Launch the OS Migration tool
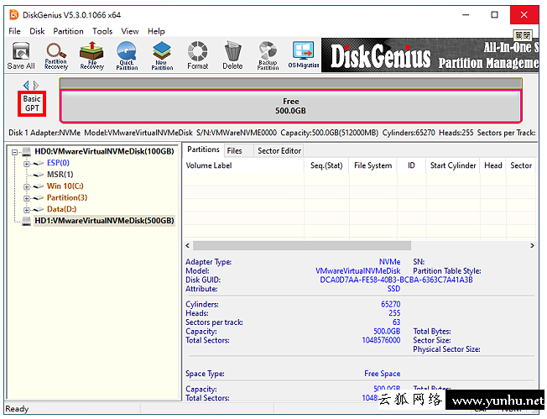 [x=304, y=55]
